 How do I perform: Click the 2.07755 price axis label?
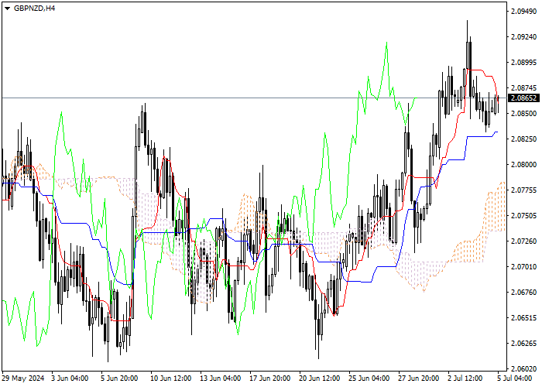pyautogui.click(x=523, y=190)
